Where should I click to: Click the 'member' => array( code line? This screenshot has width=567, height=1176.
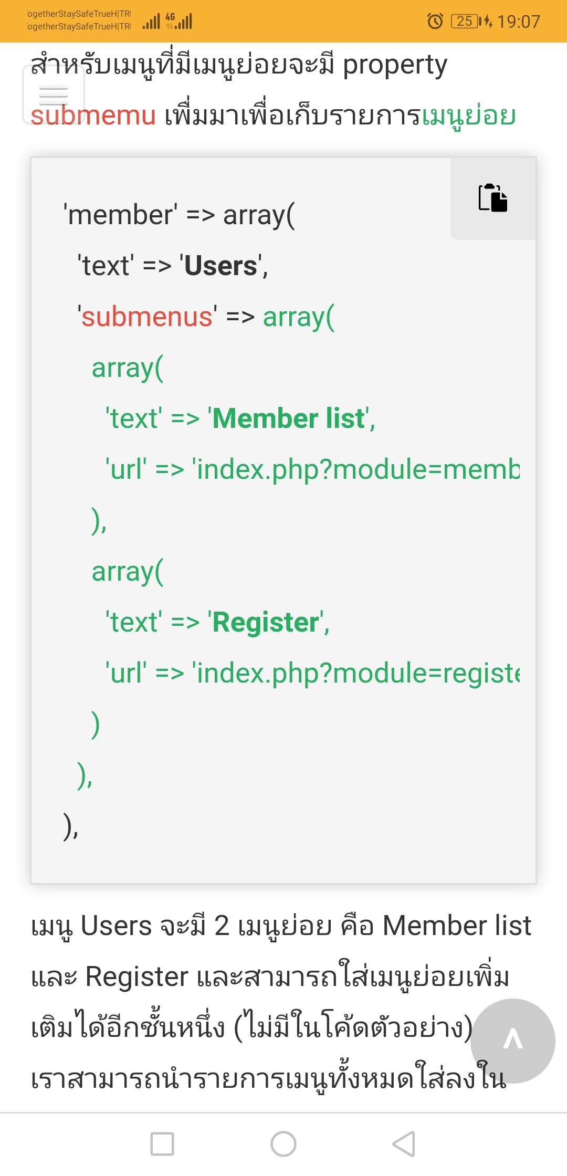(x=179, y=215)
